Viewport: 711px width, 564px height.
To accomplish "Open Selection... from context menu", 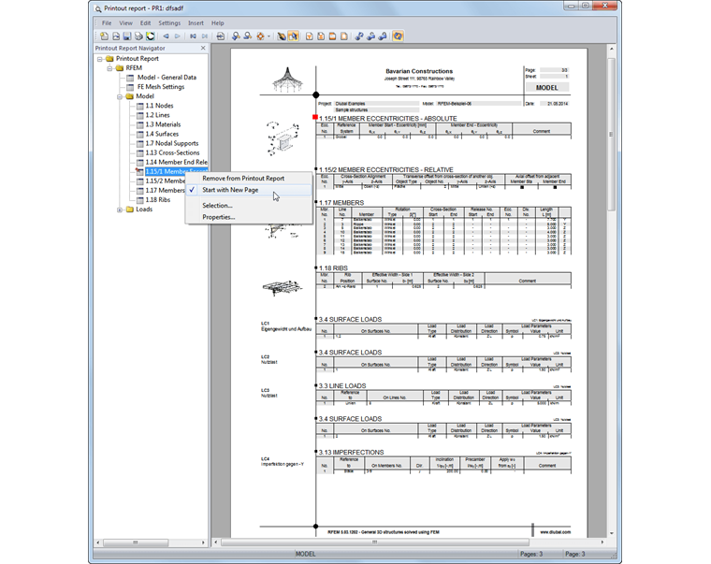I will [x=249, y=206].
